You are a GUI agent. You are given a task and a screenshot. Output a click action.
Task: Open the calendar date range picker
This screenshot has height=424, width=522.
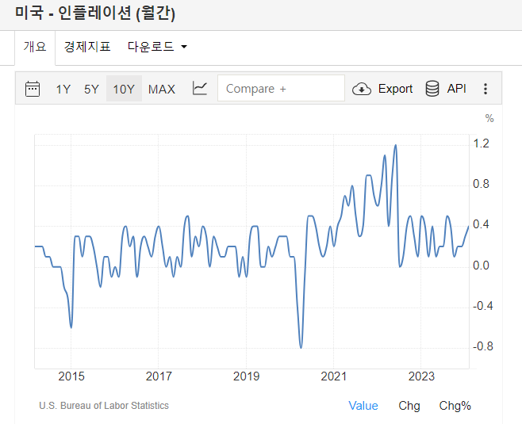point(33,89)
